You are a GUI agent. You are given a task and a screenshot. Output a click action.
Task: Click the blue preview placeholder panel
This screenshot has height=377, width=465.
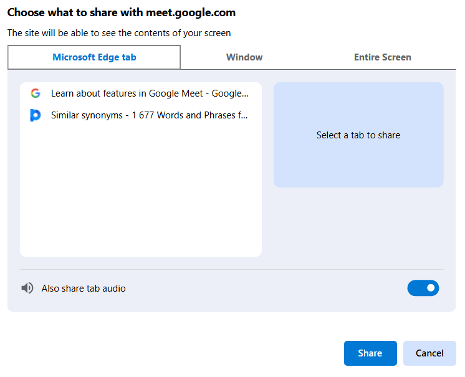tap(358, 162)
